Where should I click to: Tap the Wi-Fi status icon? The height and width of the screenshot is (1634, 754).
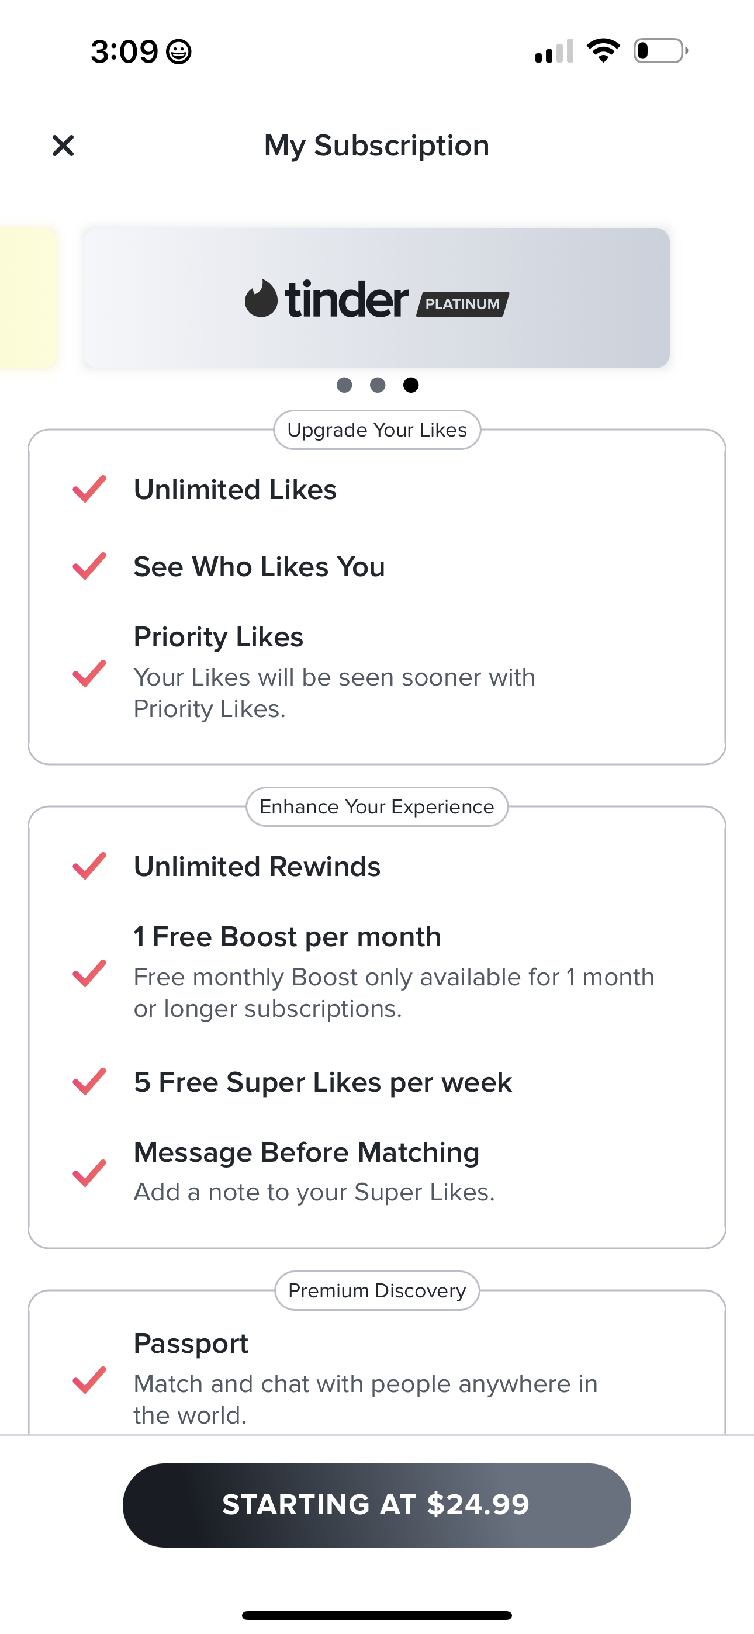603,50
